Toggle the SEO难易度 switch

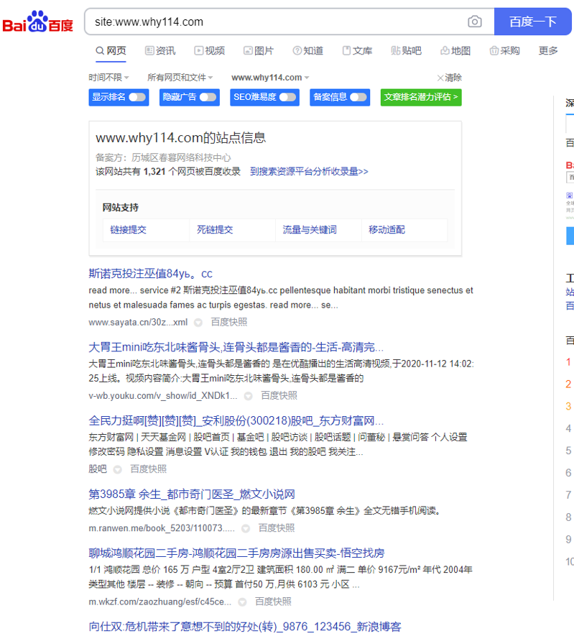[287, 97]
